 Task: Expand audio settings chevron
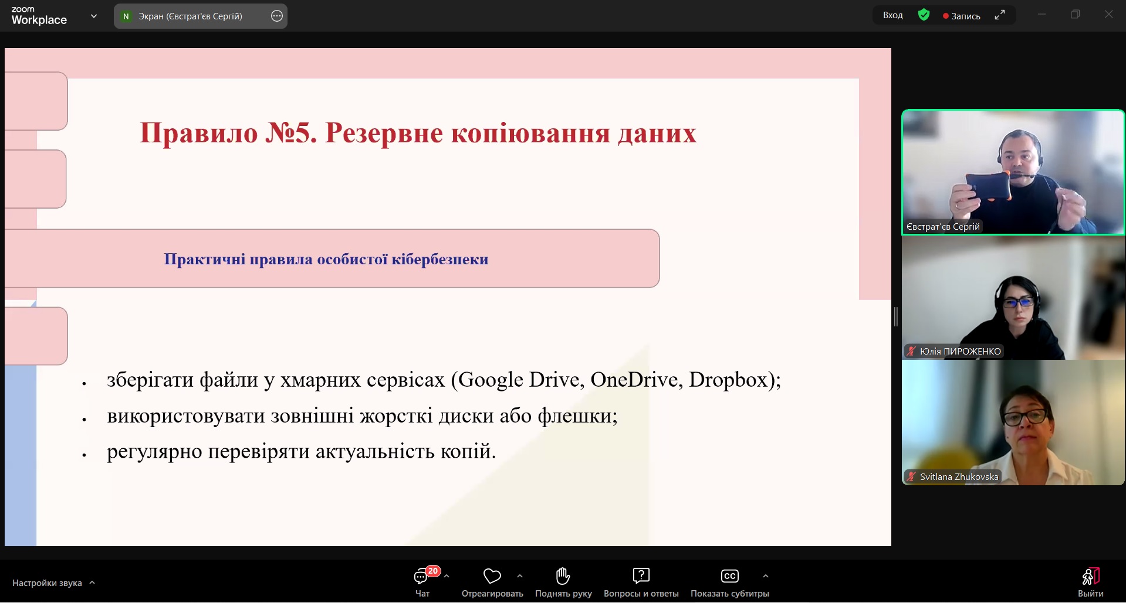[92, 582]
